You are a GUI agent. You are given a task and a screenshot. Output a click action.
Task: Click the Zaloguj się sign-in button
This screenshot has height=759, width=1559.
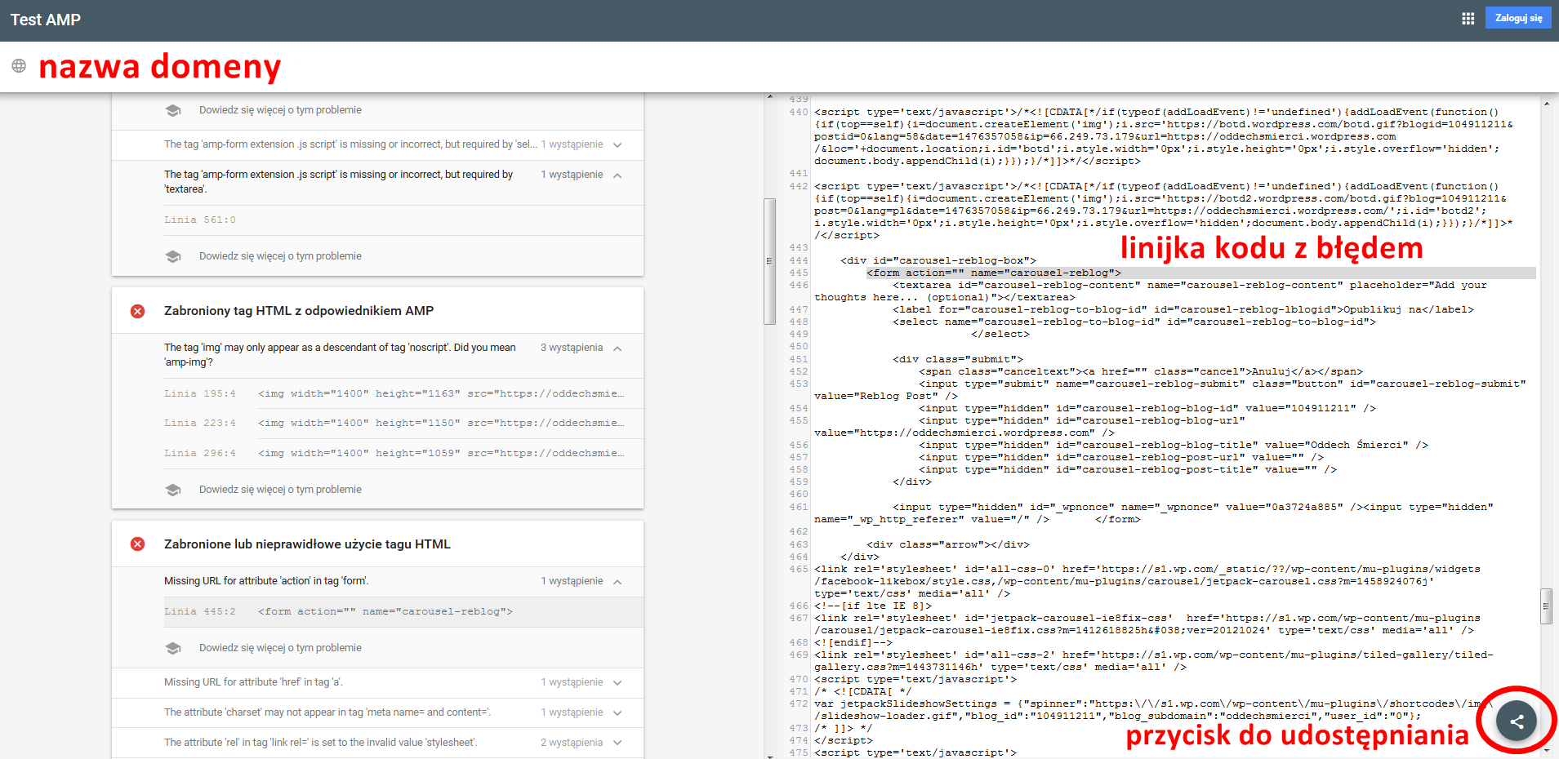(1518, 18)
